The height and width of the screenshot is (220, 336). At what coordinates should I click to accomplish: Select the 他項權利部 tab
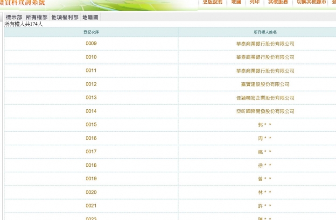[65, 17]
